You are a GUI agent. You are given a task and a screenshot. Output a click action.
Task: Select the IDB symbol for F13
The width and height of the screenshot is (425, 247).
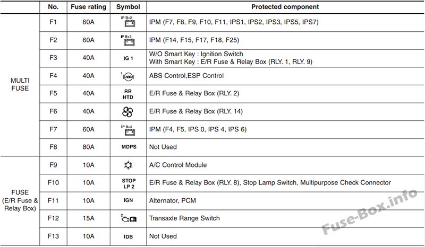click(128, 237)
